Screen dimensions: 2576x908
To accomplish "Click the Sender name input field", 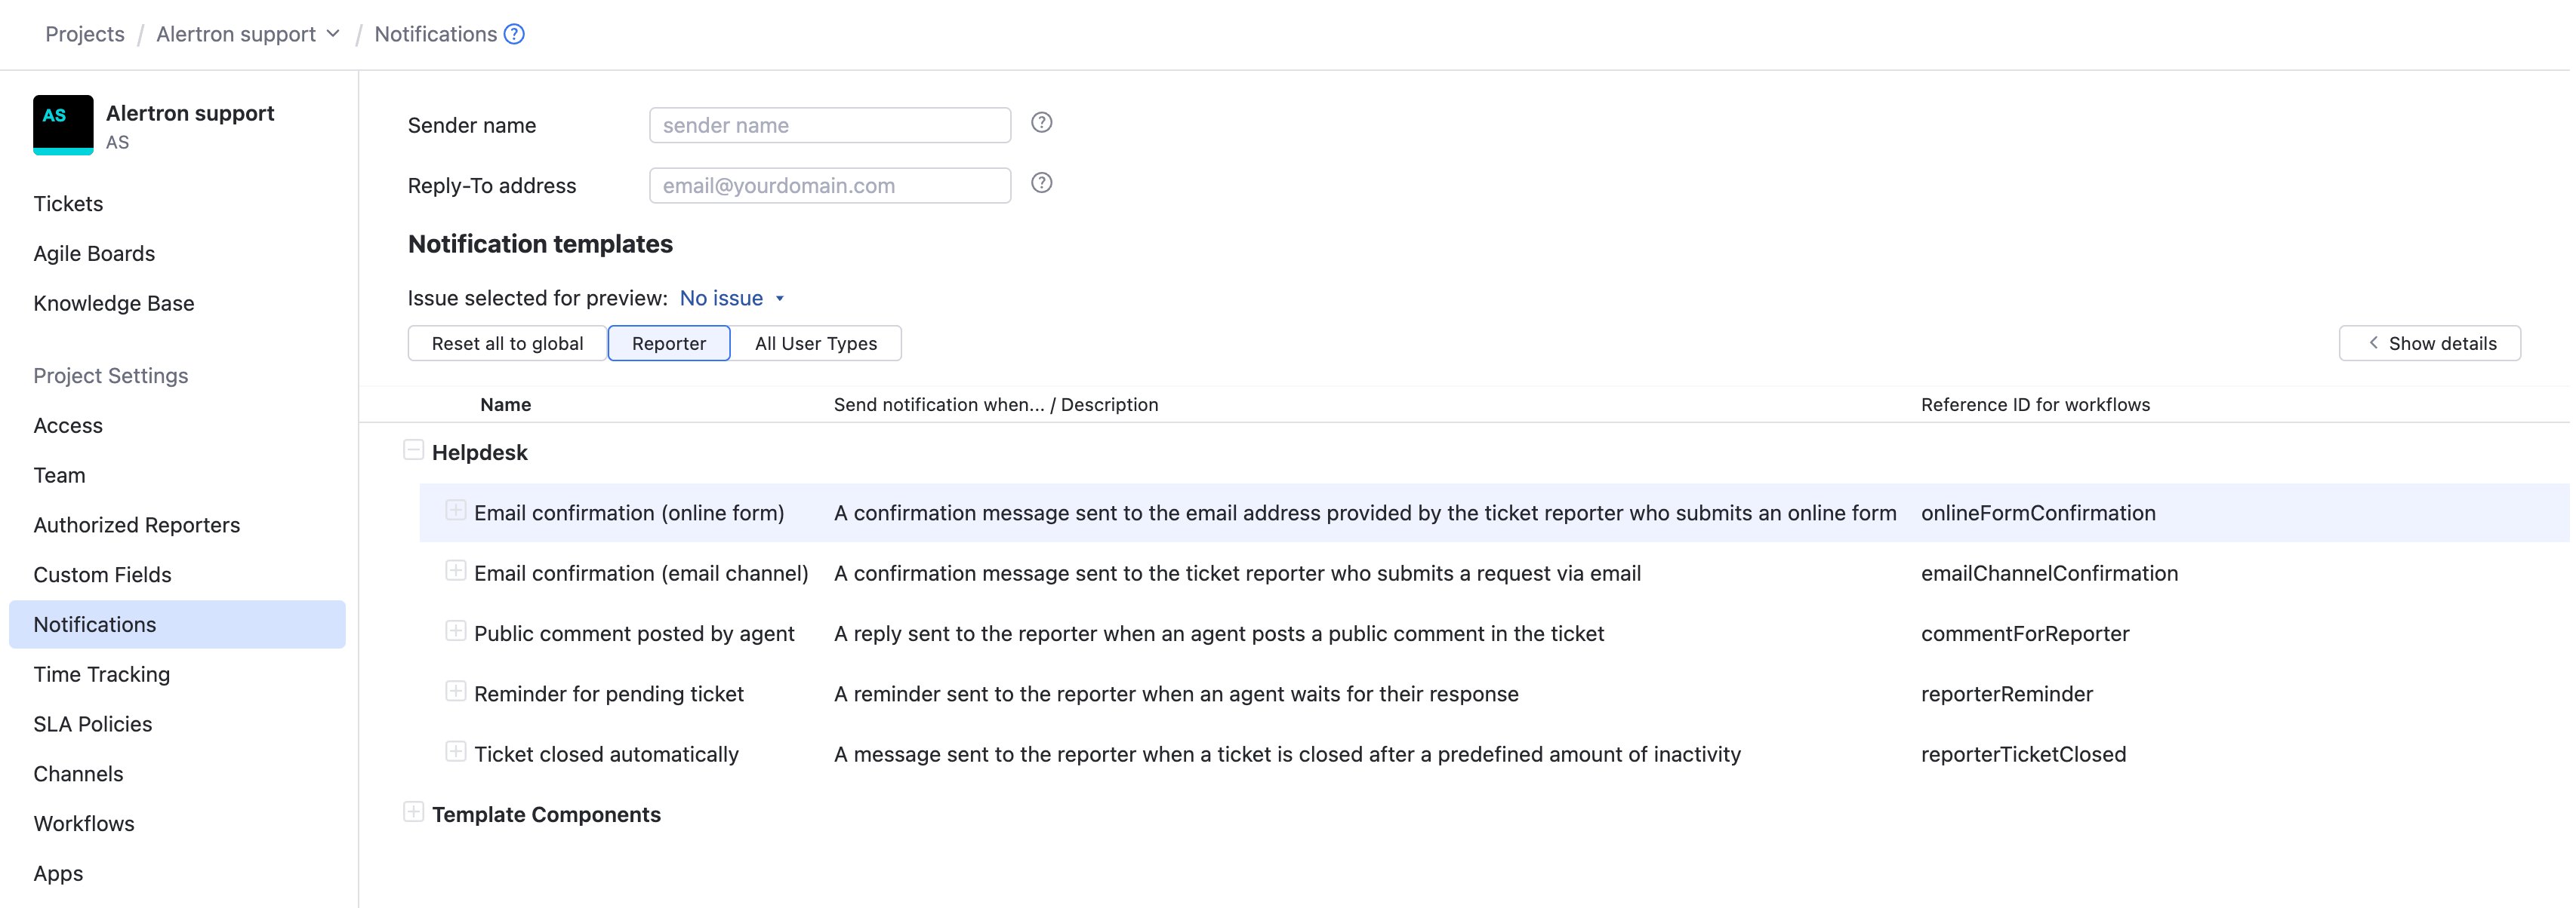I will 828,124.
